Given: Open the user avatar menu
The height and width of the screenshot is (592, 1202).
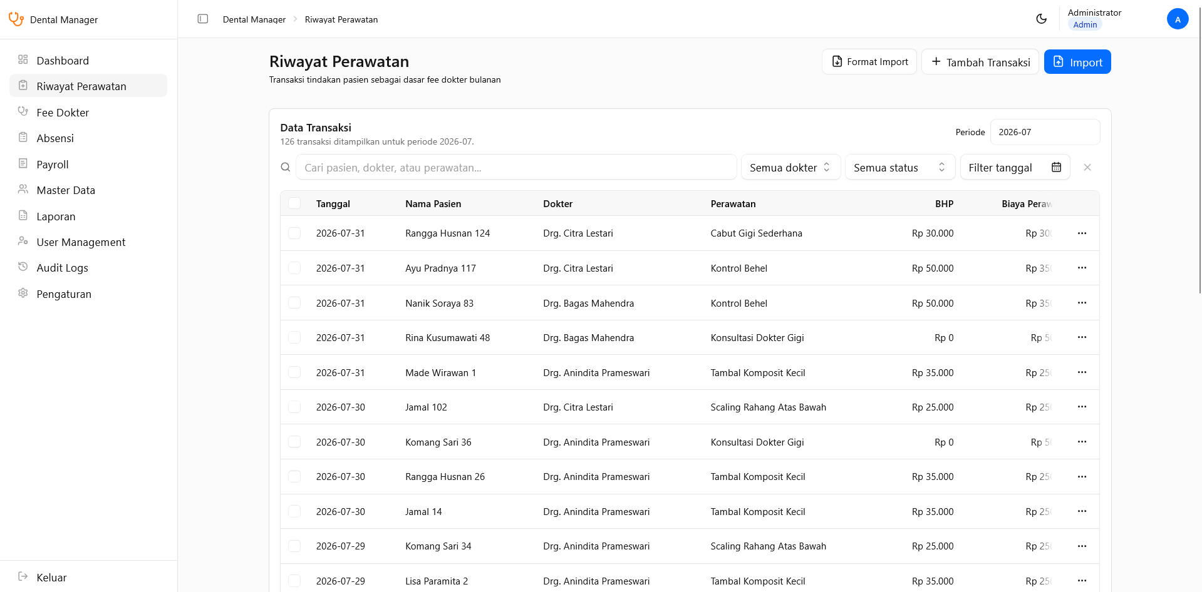Looking at the screenshot, I should point(1178,19).
